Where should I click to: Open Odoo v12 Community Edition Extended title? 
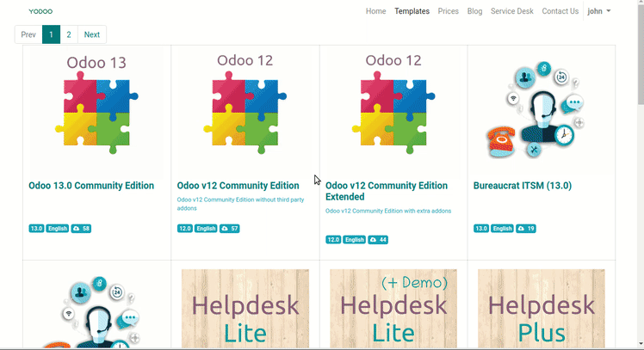coord(387,191)
